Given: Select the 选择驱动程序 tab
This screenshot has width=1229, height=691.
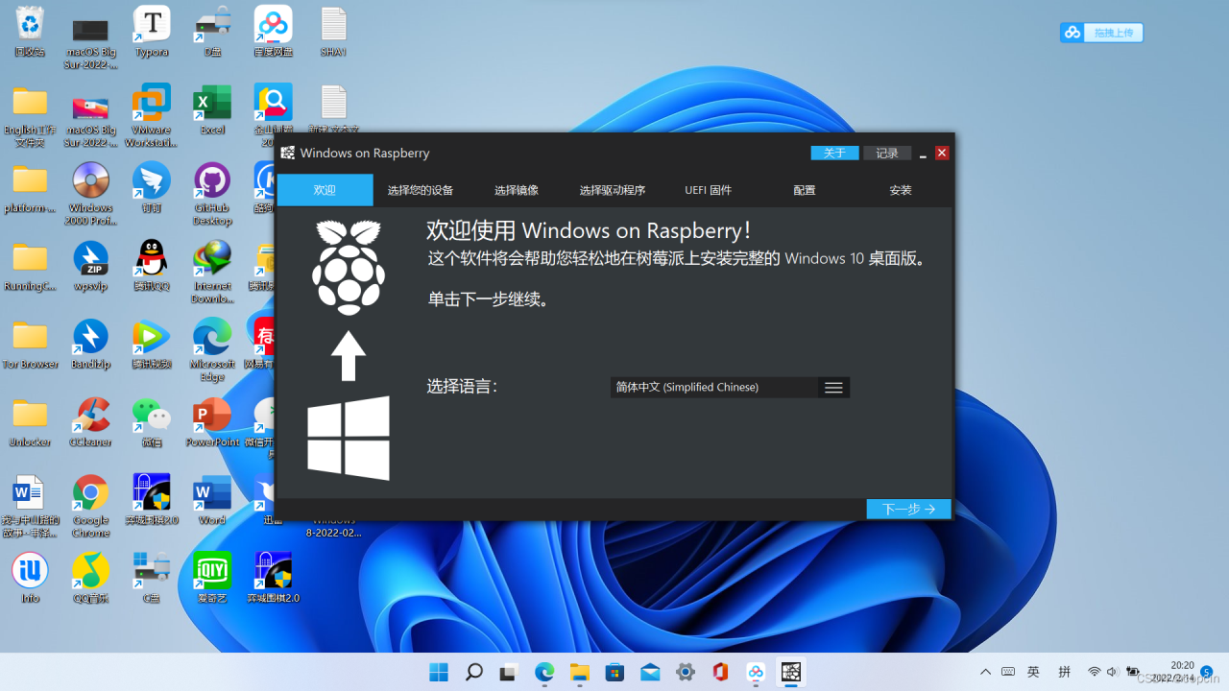Looking at the screenshot, I should (x=613, y=190).
